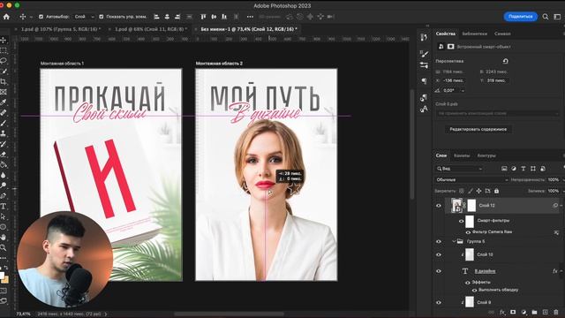Viewport: 565px width, 318px height.
Task: Select the Zoom tool in toolbar
Action: (4, 247)
